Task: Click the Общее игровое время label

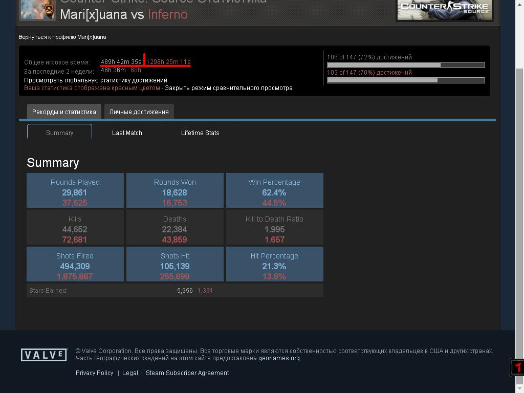Action: coord(57,62)
